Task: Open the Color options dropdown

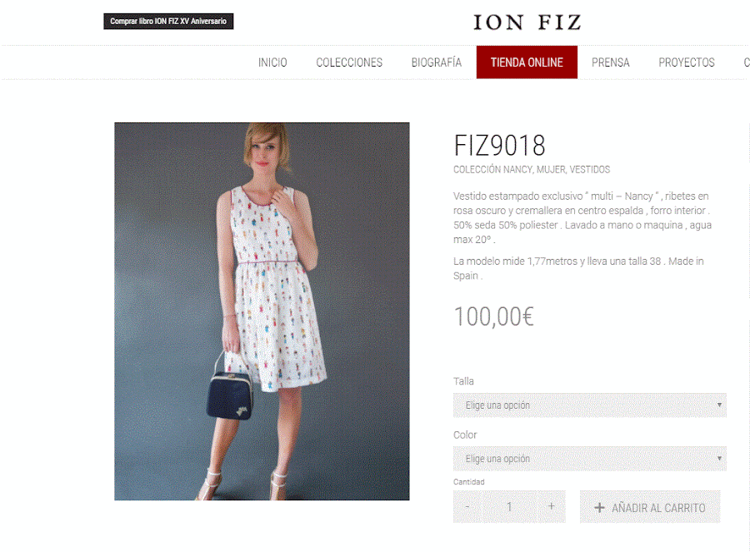Action: pyautogui.click(x=590, y=459)
